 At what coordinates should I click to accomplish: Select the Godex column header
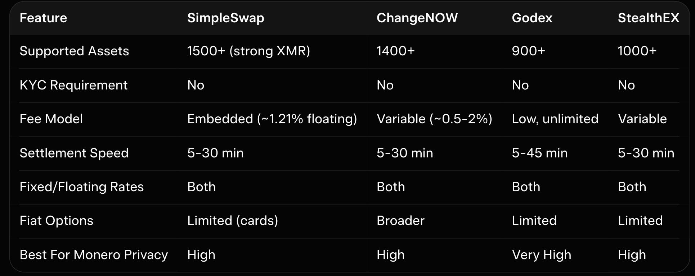click(532, 18)
